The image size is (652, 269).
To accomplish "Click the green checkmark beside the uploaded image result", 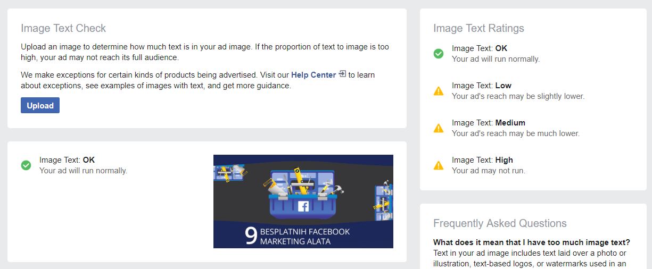I will 26,165.
